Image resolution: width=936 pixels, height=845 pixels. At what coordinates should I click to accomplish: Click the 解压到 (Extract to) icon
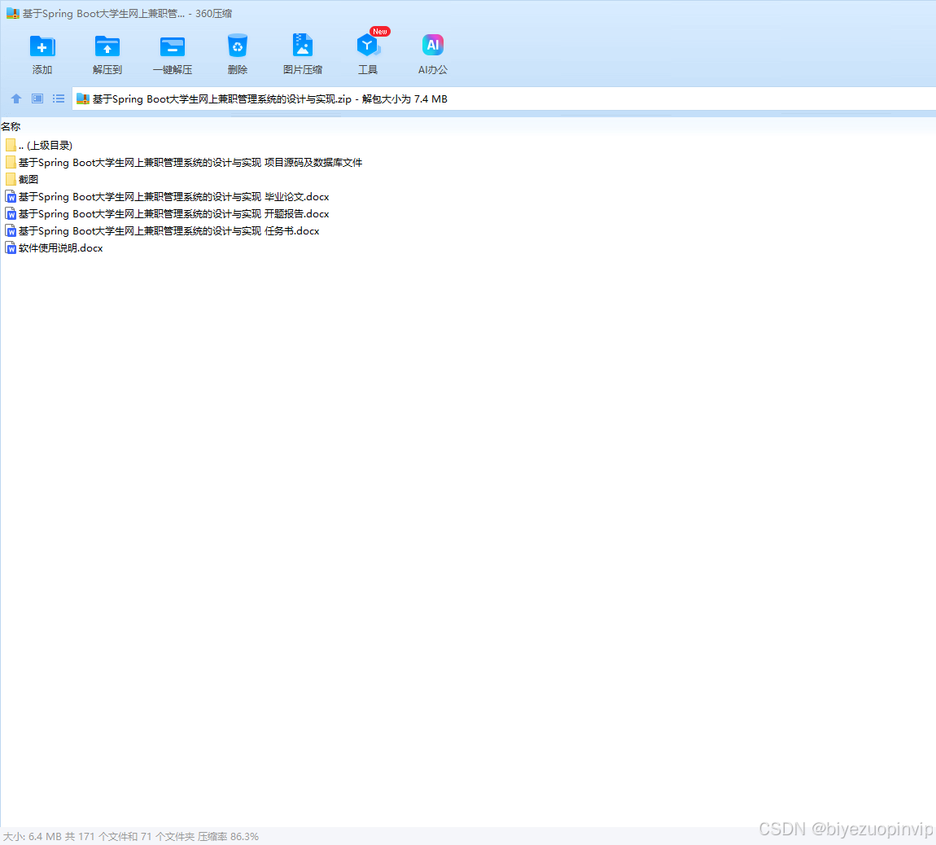tap(107, 46)
